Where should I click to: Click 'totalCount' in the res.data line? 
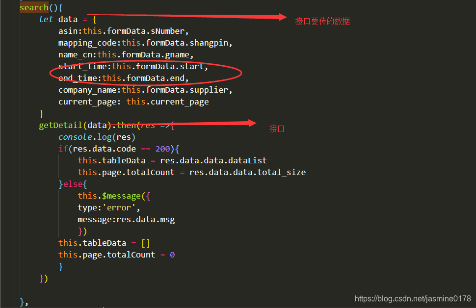point(151,172)
